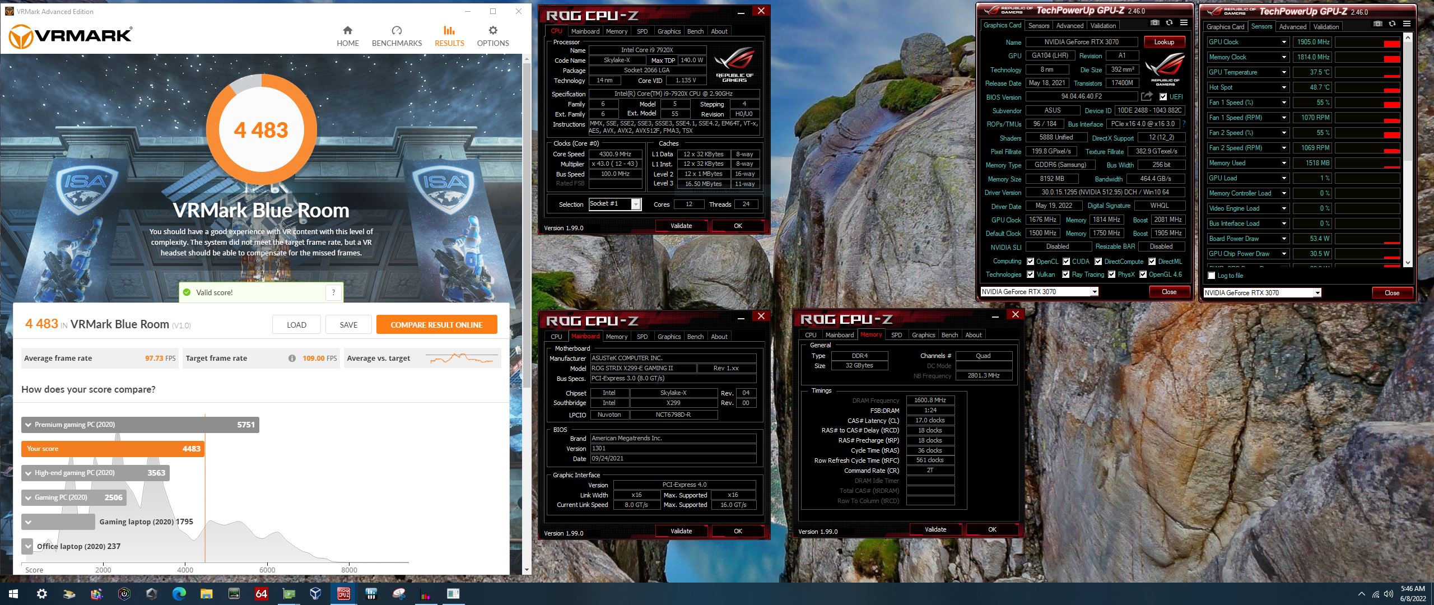
Task: Open the Validation tab in the GPU-Z Sensors window
Action: coord(1326,26)
